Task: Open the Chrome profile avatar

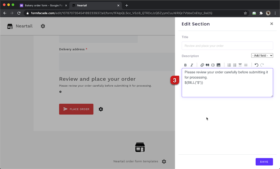Action: click(268, 13)
